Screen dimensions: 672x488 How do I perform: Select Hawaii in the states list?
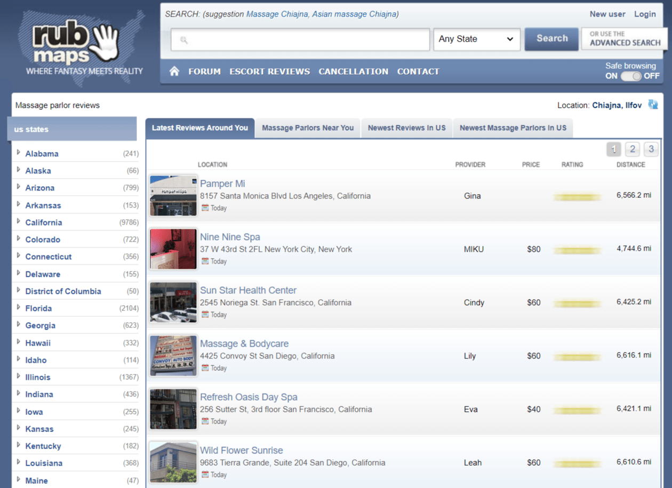[x=38, y=343]
